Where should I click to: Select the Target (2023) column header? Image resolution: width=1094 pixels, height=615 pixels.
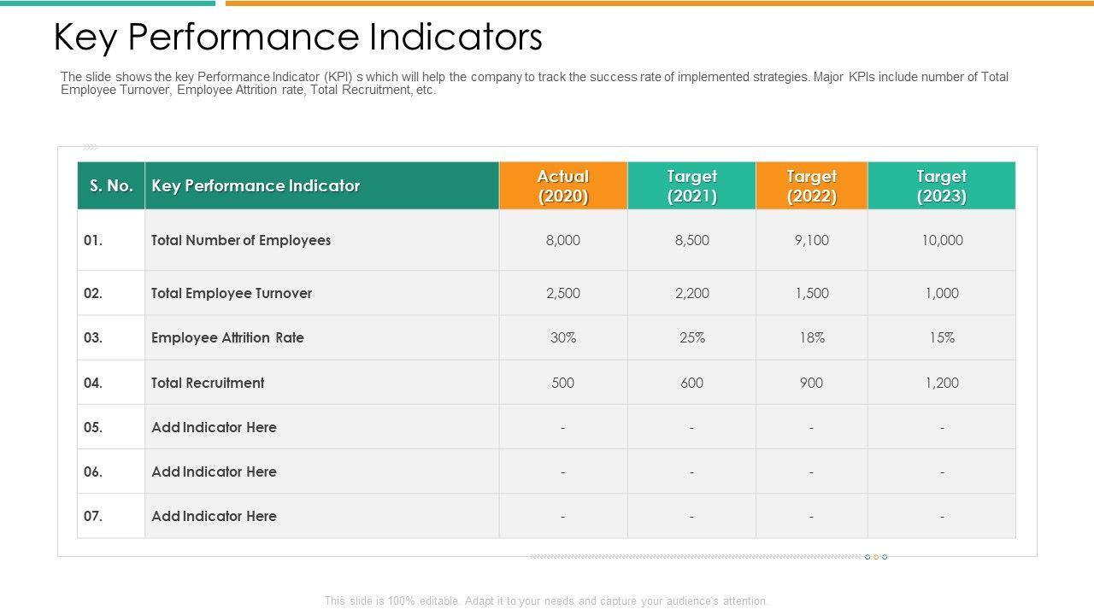coord(941,186)
